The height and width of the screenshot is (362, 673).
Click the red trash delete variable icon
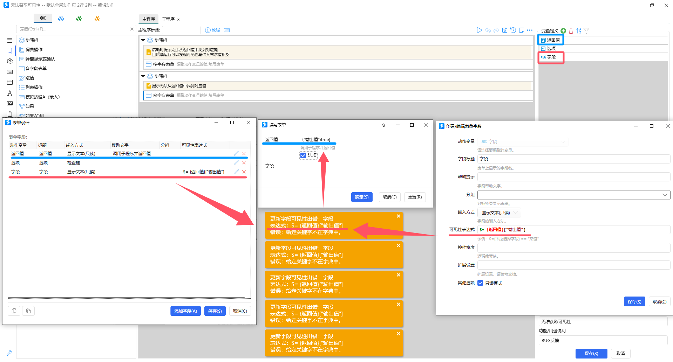[571, 31]
